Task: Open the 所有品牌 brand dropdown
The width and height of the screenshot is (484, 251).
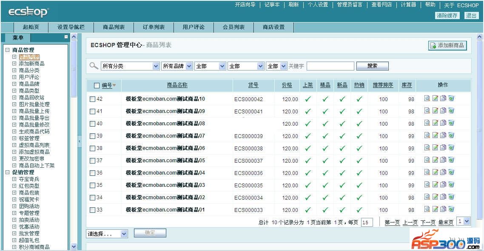Action: coord(177,66)
